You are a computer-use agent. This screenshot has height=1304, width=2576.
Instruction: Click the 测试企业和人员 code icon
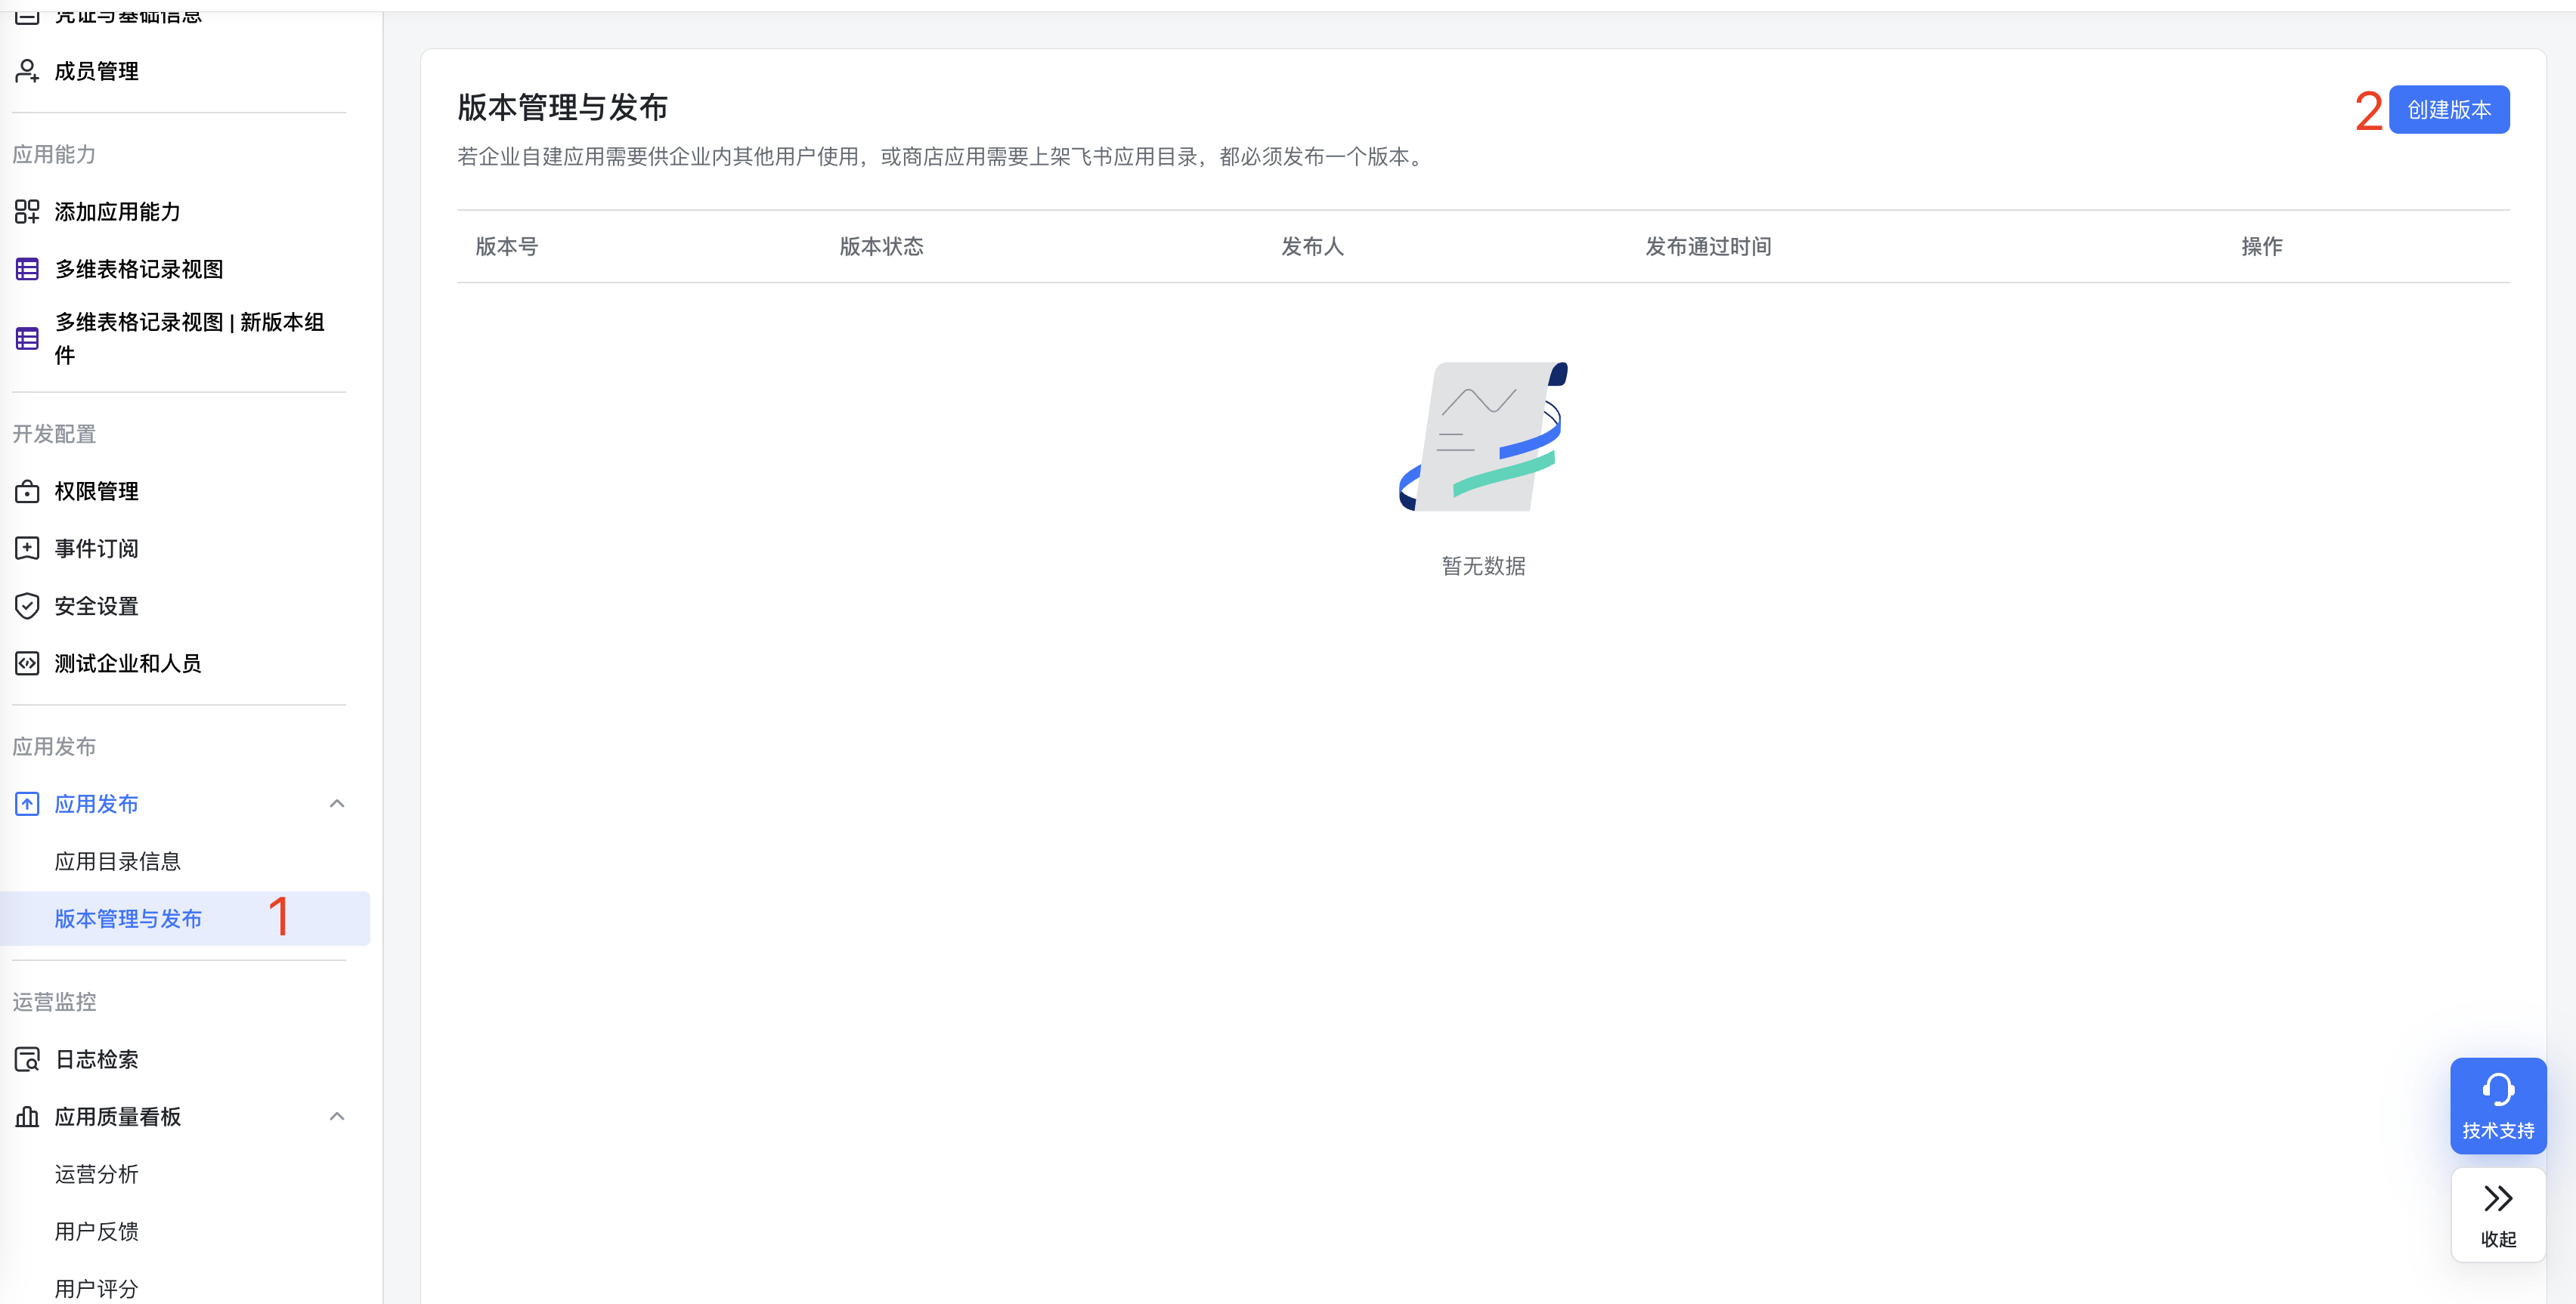[26, 663]
